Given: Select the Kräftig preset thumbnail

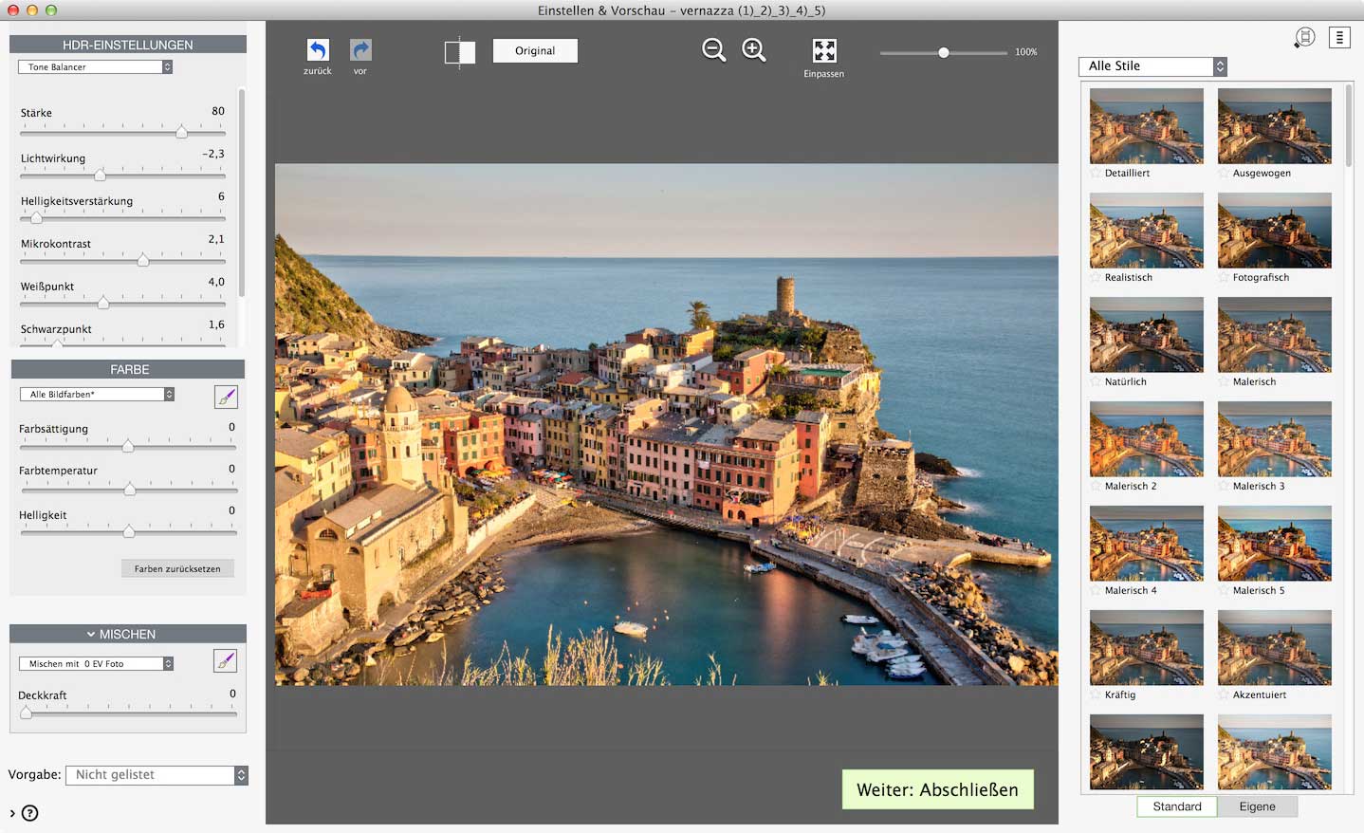Looking at the screenshot, I should [x=1147, y=648].
